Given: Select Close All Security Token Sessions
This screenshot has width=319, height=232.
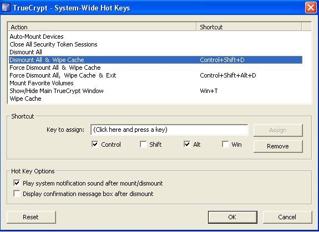Looking at the screenshot, I should point(156,44).
